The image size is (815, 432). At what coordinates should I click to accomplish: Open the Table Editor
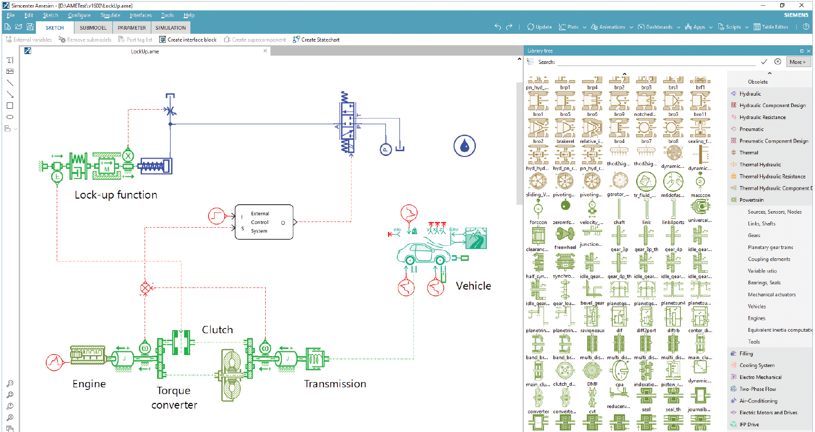coord(771,27)
